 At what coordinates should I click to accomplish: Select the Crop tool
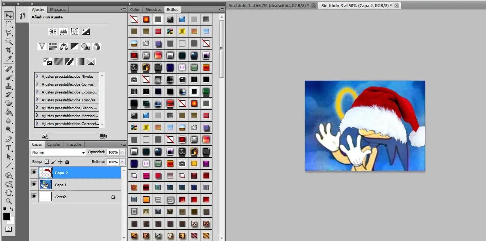(x=8, y=50)
